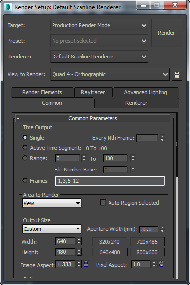Viewport: 190px width, 285px height.
Task: Choose the Frames radio option
Action: (25, 180)
